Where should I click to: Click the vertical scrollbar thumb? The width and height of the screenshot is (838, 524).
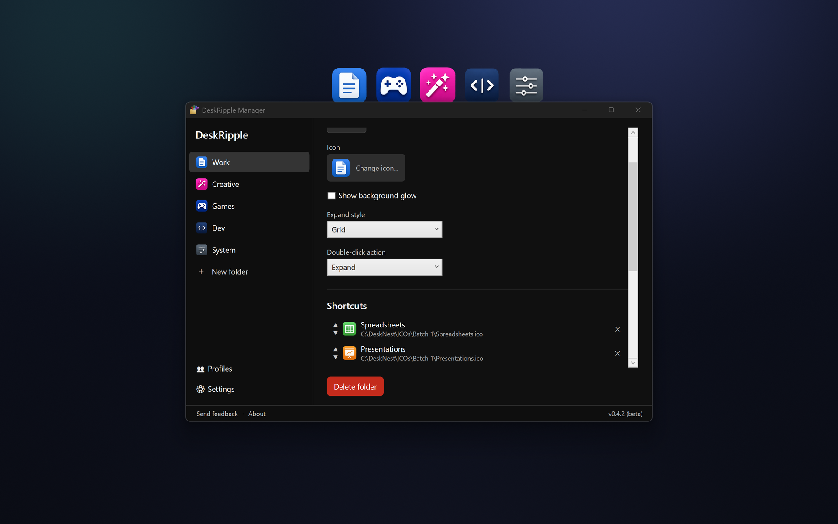(633, 217)
